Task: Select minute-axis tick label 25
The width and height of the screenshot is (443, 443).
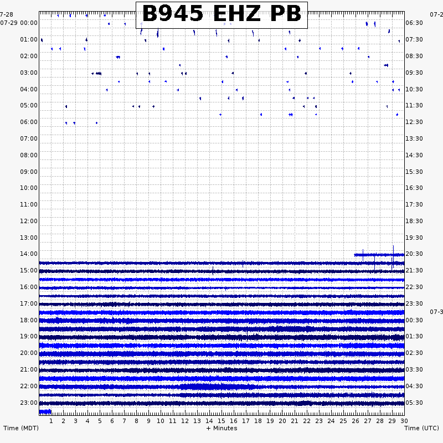Action: [x=343, y=421]
